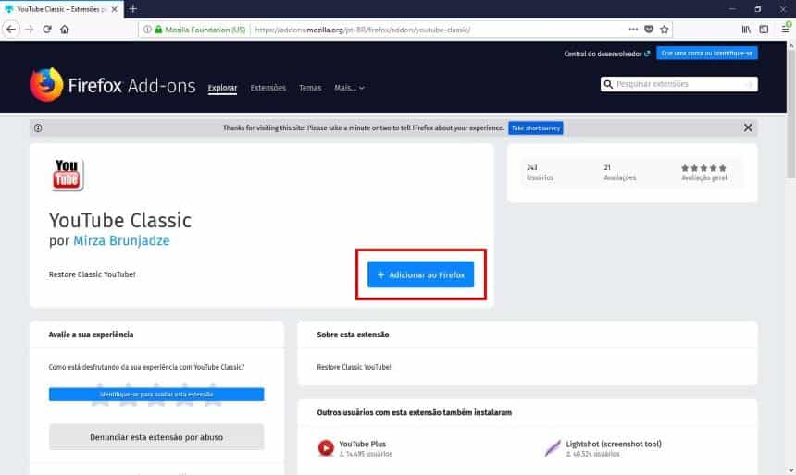Click the address bar URL

(x=363, y=30)
